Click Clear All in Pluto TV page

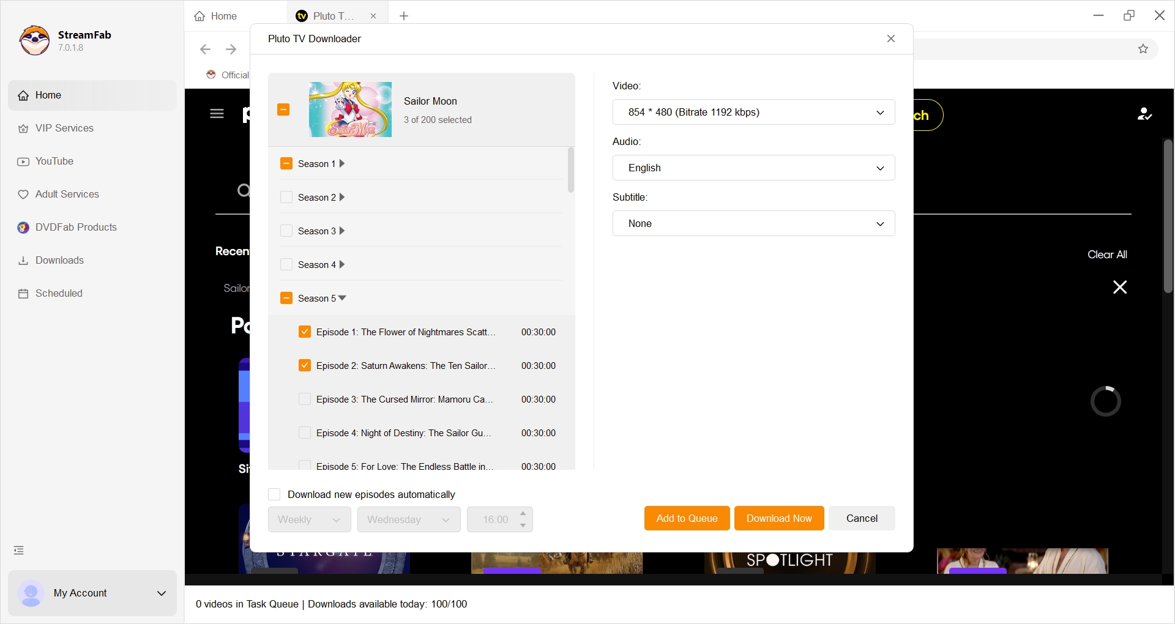coord(1107,254)
